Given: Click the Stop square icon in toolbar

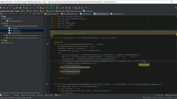Looking at the screenshot, I should [x=63, y=8].
